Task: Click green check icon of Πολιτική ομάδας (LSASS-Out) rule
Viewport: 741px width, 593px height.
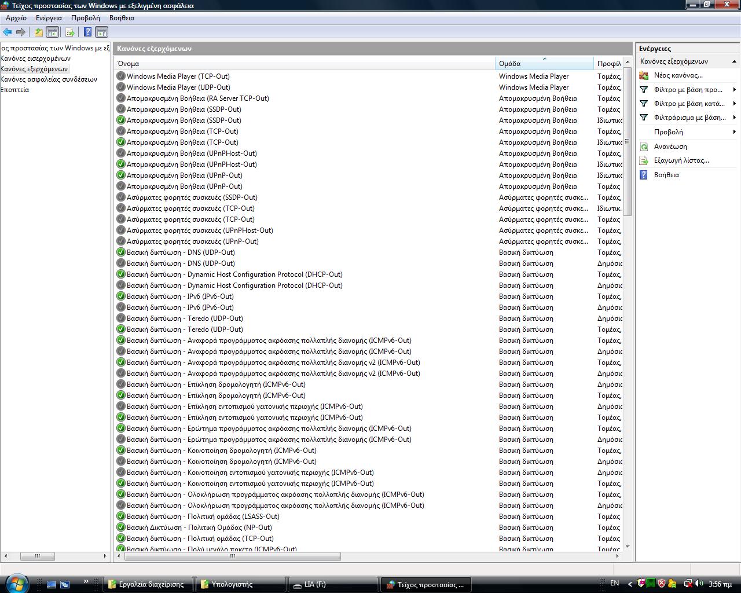Action: coord(121,516)
